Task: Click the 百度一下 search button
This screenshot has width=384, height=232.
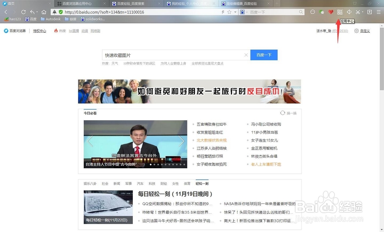Action: tap(264, 55)
